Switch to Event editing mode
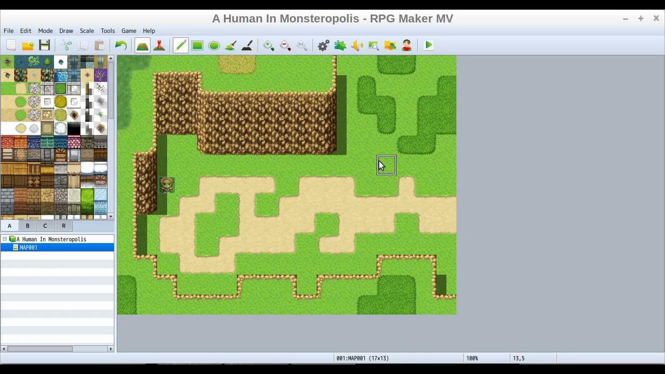The image size is (665, 374). pyautogui.click(x=159, y=45)
